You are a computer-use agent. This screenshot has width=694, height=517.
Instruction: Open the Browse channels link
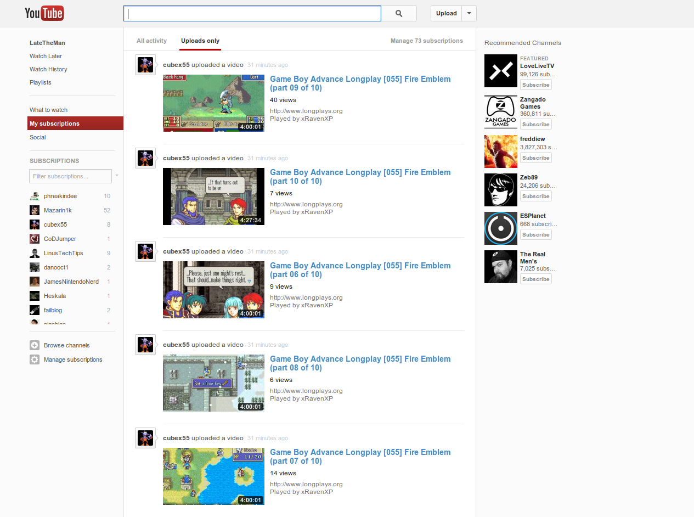pos(67,345)
